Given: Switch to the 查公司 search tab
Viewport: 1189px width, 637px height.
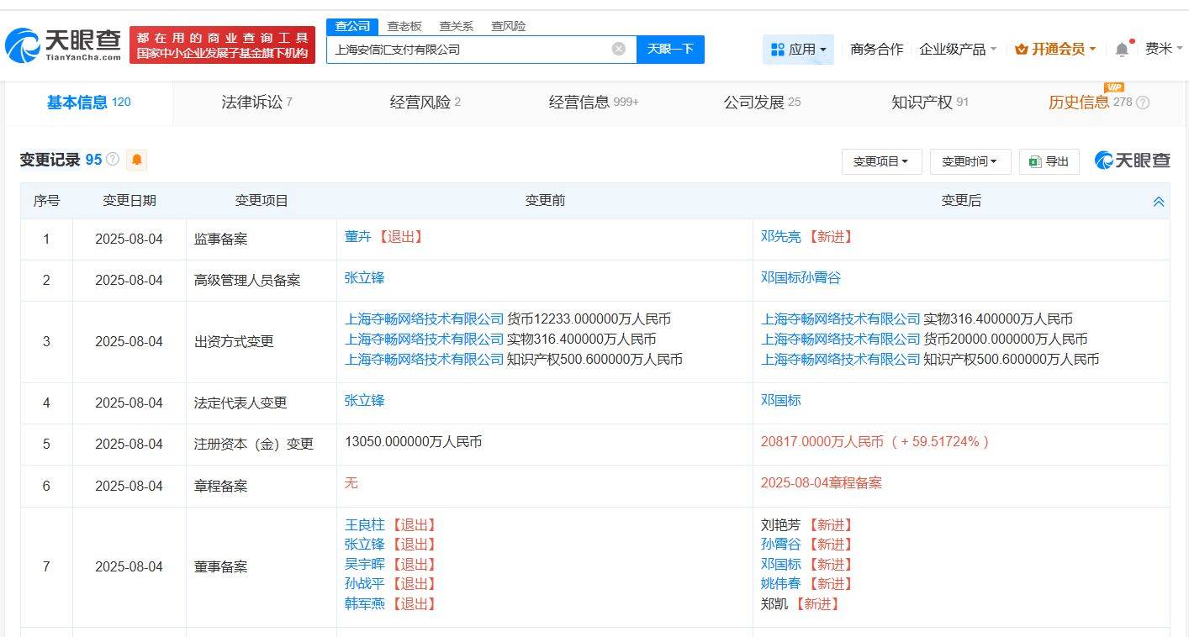Looking at the screenshot, I should point(352,26).
